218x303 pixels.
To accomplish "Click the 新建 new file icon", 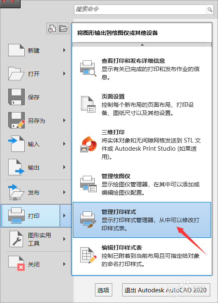I will [16, 50].
